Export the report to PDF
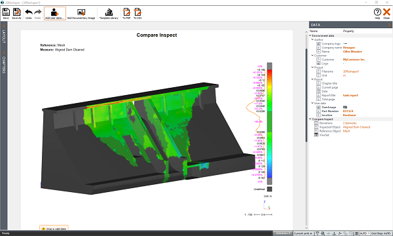This screenshot has width=393, height=236. [x=126, y=13]
